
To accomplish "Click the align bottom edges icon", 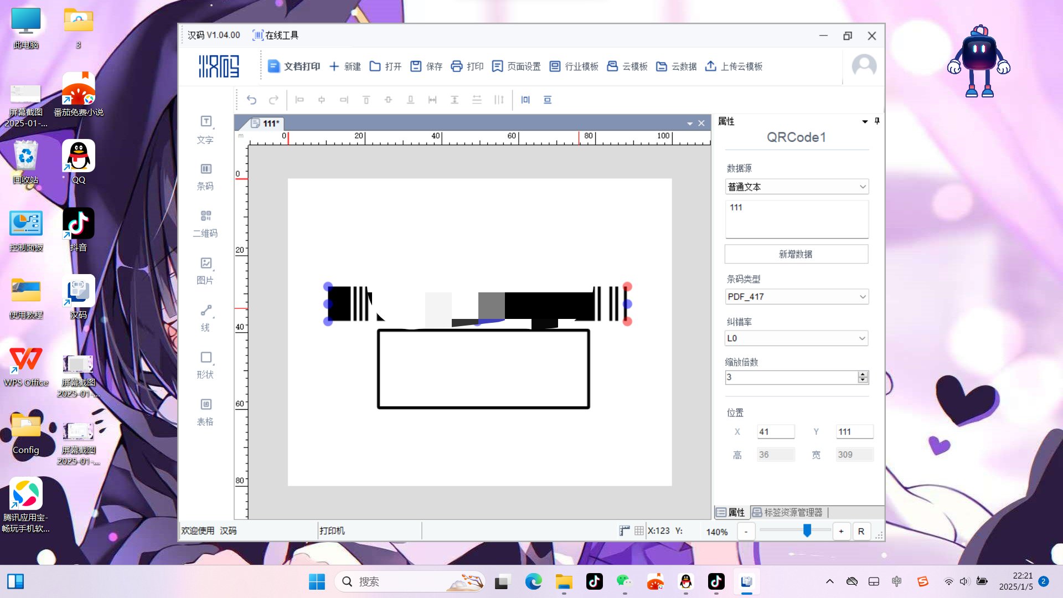I will coord(410,100).
